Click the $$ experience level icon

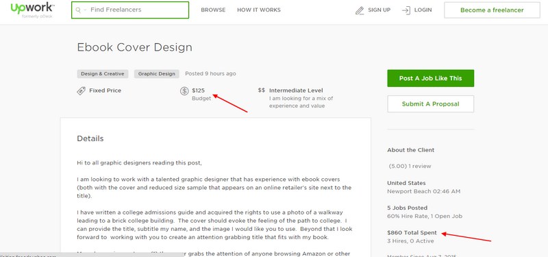tap(262, 90)
